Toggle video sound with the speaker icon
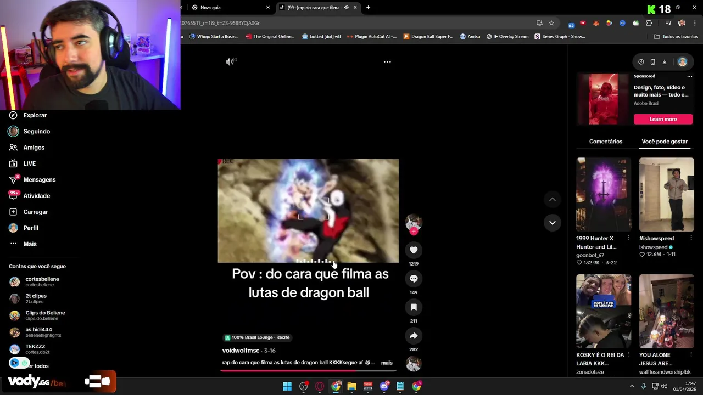This screenshot has width=703, height=395. 230,61
